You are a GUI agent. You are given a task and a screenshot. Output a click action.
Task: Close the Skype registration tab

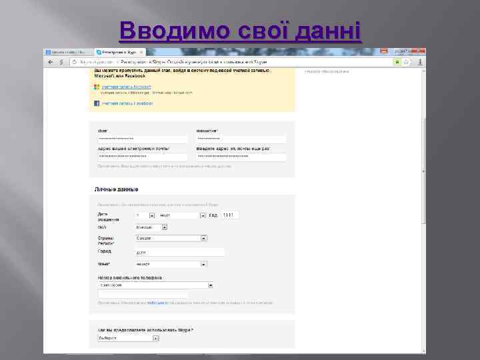[141, 53]
